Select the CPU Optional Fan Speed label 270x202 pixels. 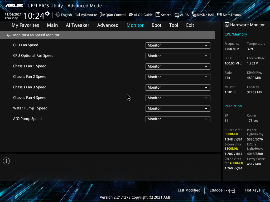pyautogui.click(x=33, y=56)
